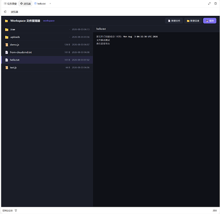Click inside the hello.txt editor text area
This screenshot has width=220, height=214.
tap(156, 119)
